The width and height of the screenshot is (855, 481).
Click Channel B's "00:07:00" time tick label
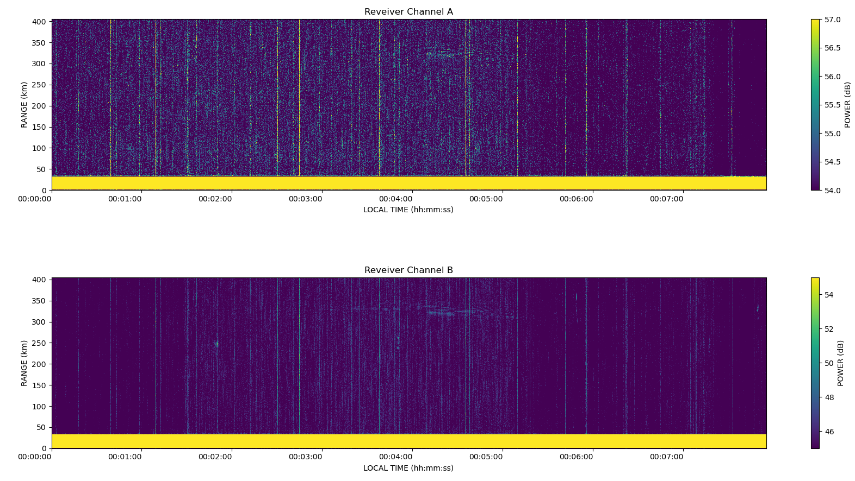(666, 457)
